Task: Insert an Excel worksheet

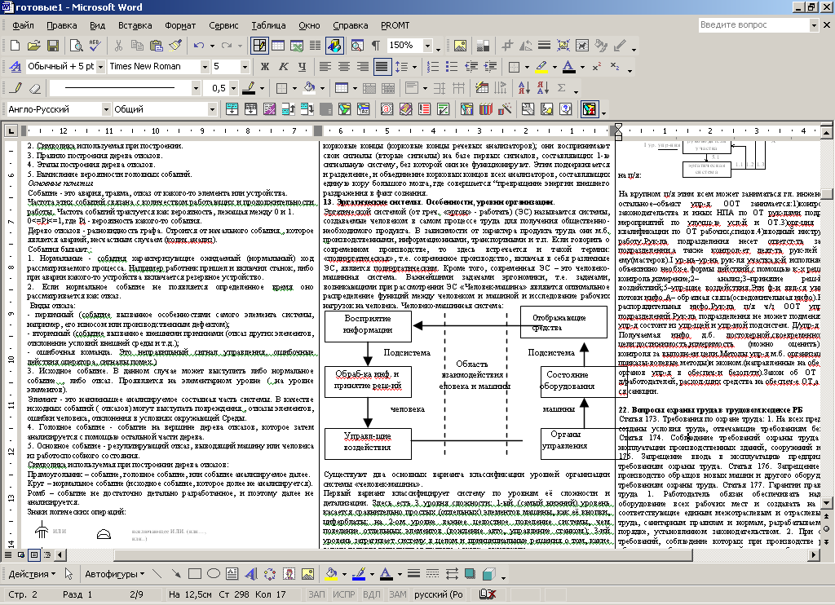Action: click(x=297, y=46)
